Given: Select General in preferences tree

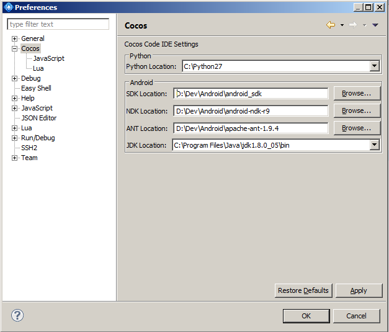Looking at the screenshot, I should (x=33, y=38).
